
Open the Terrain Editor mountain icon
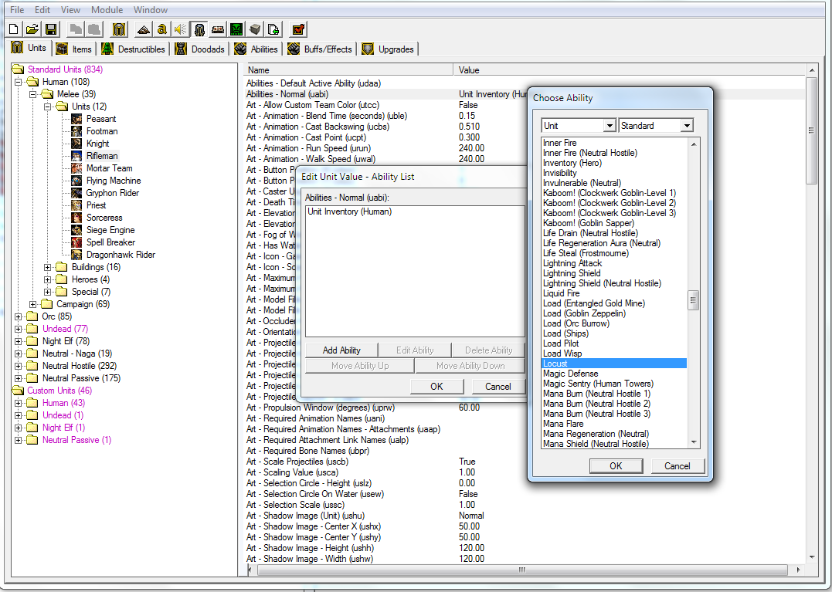143,29
